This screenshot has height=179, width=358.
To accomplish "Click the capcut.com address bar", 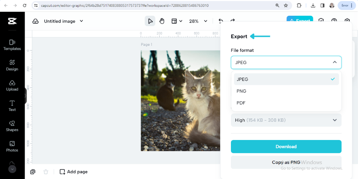I will pyautogui.click(x=125, y=5).
